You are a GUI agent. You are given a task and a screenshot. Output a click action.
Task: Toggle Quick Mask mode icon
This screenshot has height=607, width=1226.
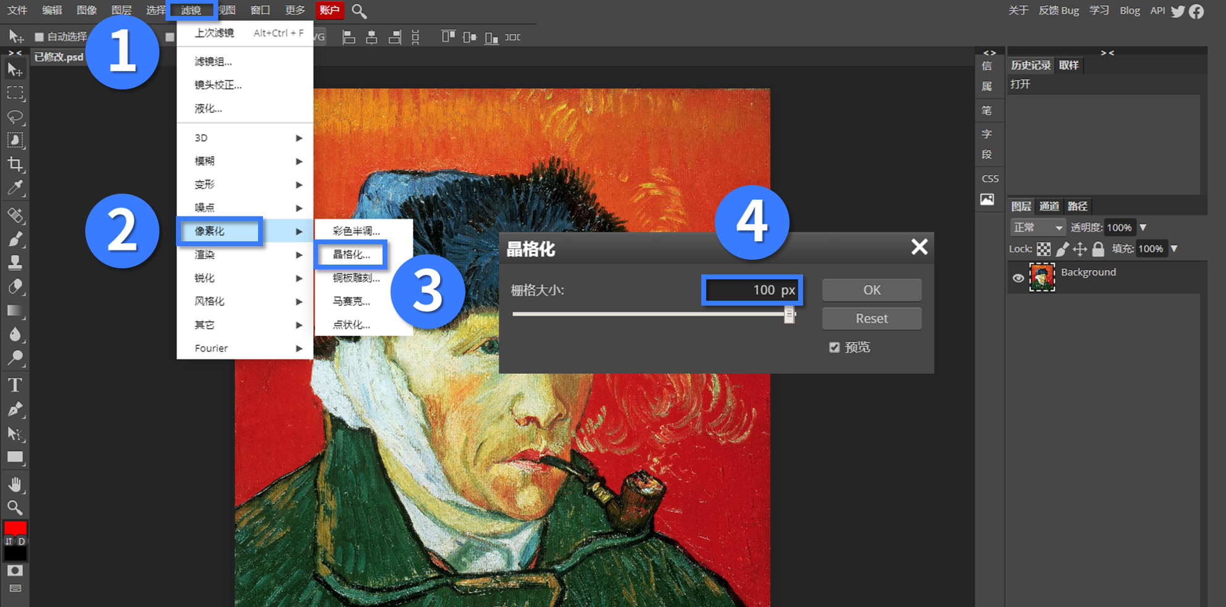[x=15, y=571]
